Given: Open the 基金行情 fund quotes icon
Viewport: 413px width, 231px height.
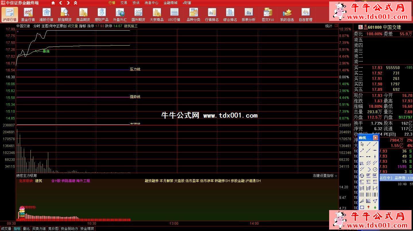Looking at the screenshot, I should 28,14.
